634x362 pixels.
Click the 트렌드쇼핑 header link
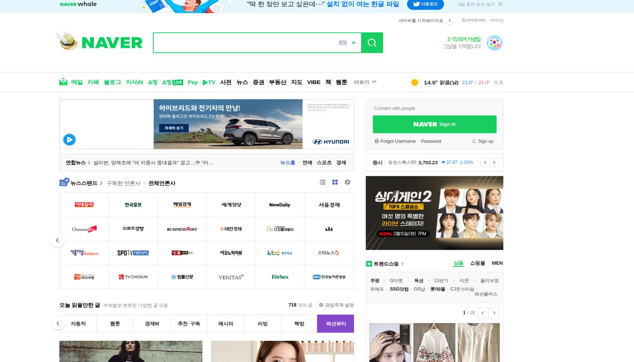(386, 264)
